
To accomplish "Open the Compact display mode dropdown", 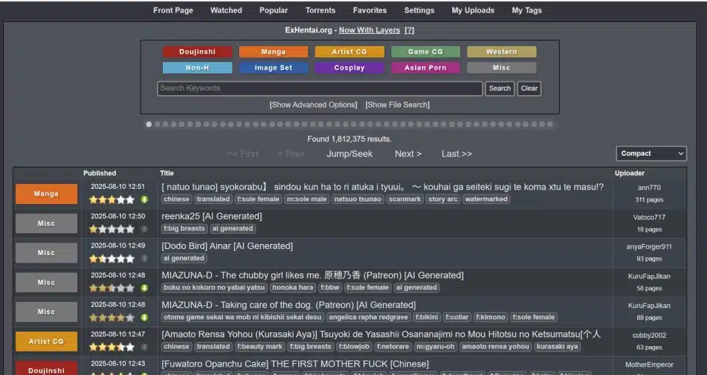I will click(651, 154).
